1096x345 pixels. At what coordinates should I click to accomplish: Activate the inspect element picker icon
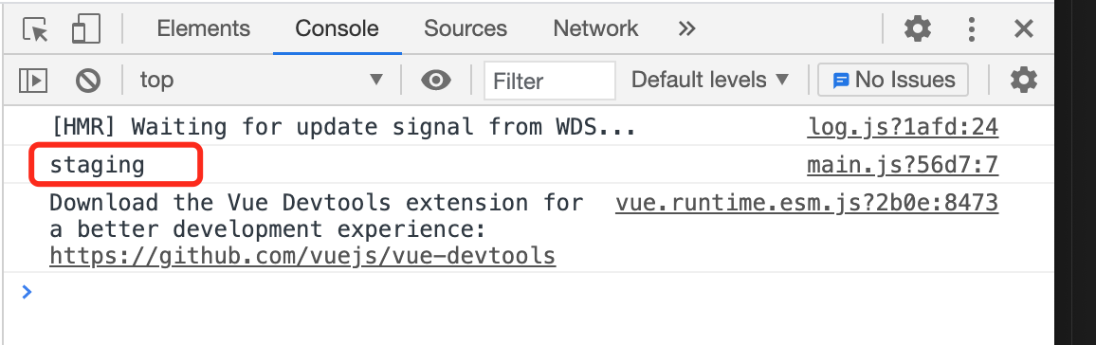(35, 29)
